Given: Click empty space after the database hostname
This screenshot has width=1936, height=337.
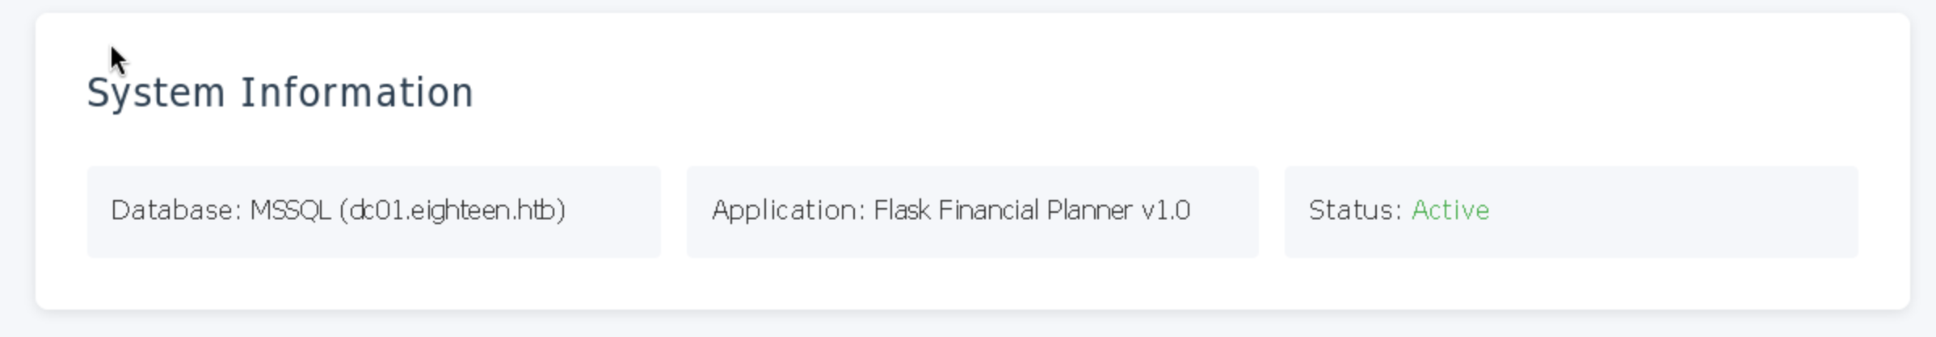Looking at the screenshot, I should (x=614, y=210).
